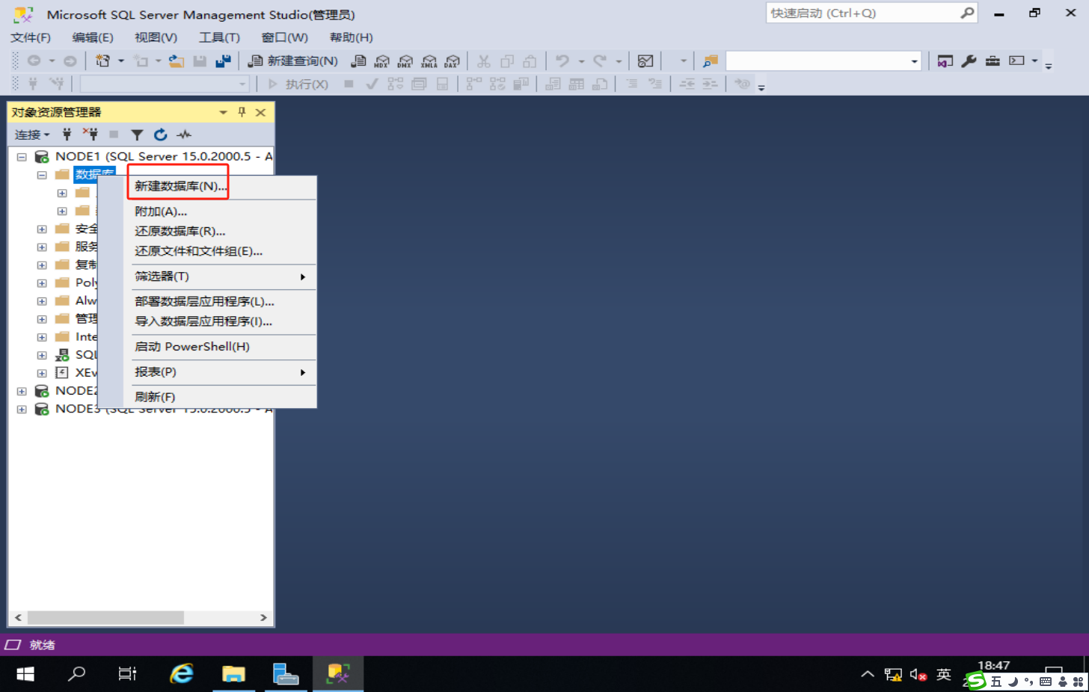Pin the 对象资源管理器 panel
Viewport: 1089px width, 692px height.
pos(242,112)
